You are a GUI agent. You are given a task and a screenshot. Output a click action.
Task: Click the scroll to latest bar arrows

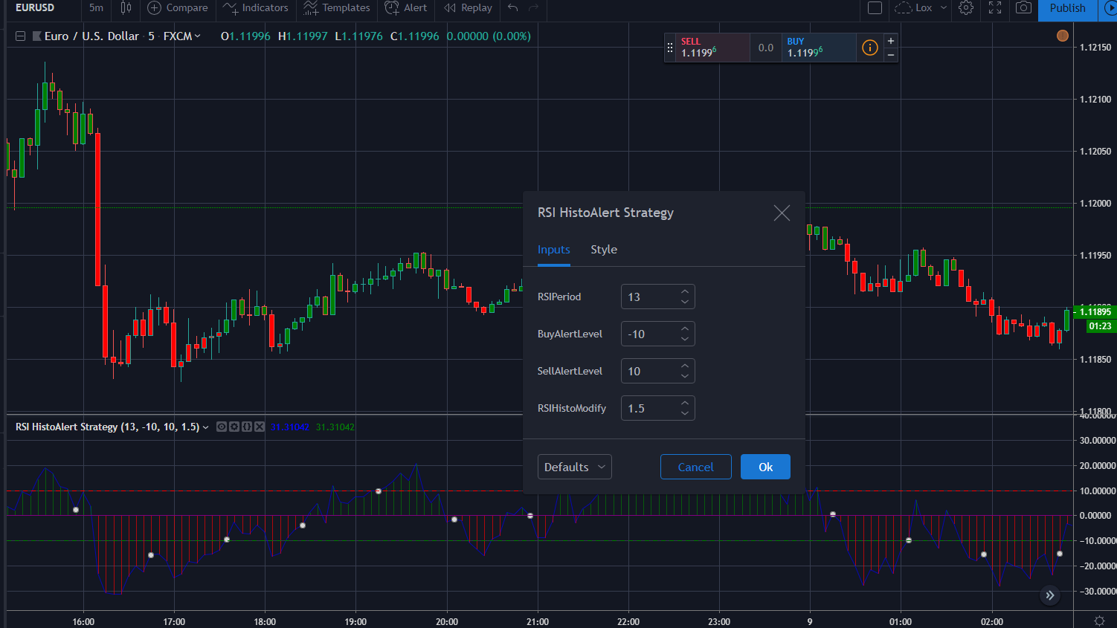1050,595
